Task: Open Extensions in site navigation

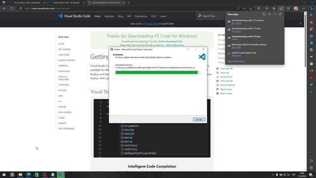Action: coord(141,16)
